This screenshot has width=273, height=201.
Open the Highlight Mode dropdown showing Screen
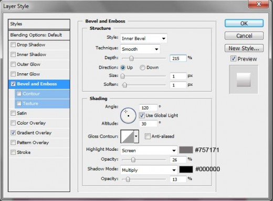149,150
